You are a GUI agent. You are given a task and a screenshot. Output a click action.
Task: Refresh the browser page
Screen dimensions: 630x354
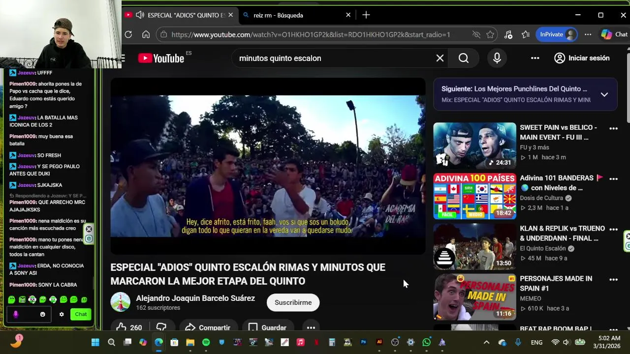128,34
